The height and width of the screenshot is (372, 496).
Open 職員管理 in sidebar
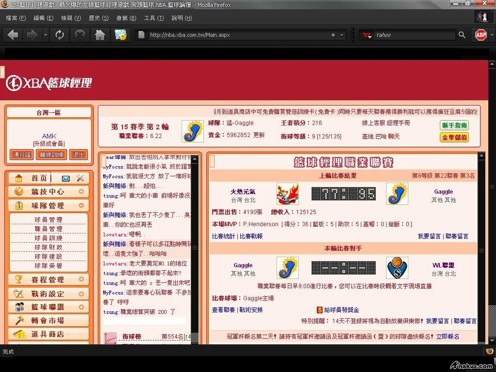(x=48, y=229)
